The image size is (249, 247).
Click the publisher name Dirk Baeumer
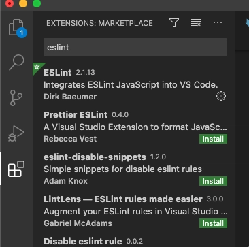70,97
